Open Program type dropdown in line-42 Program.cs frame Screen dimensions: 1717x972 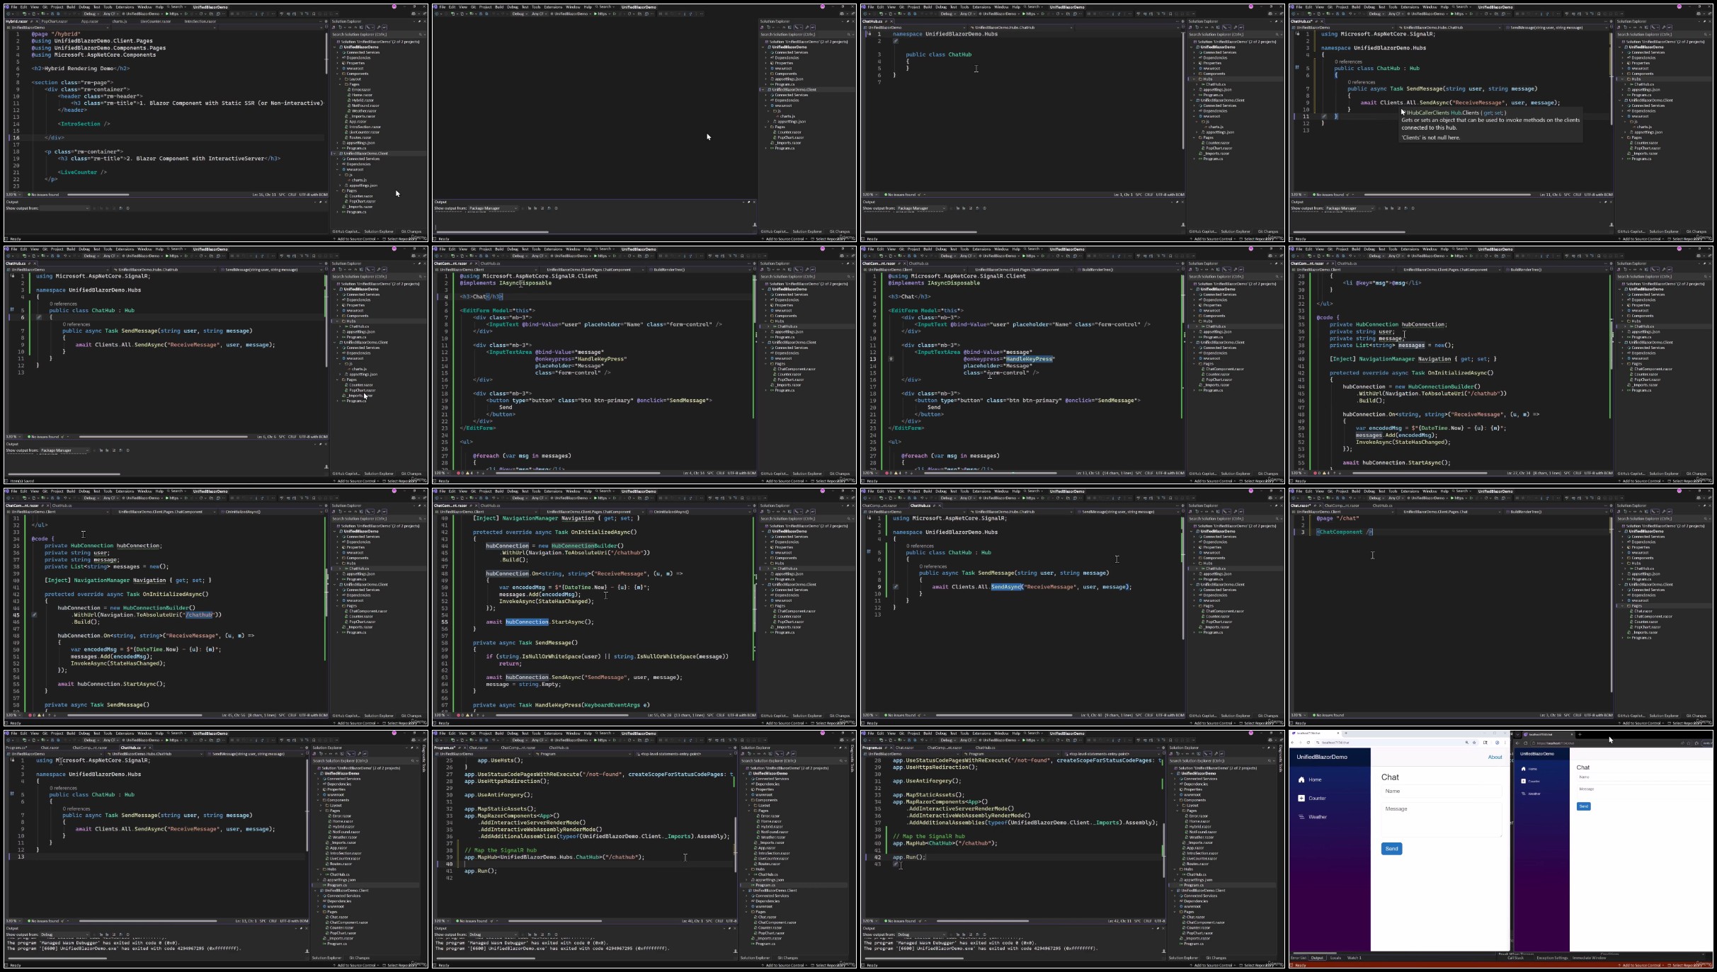[x=1012, y=754]
